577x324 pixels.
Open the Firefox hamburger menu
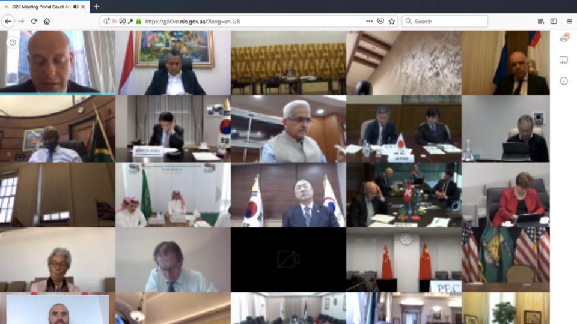[569, 22]
